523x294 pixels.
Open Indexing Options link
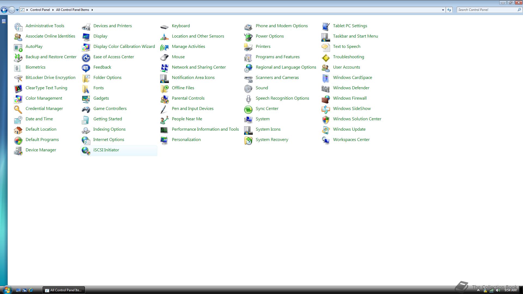click(110, 129)
